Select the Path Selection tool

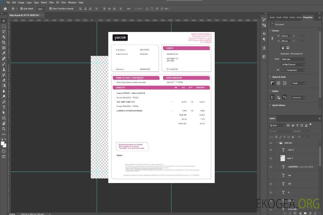[4, 113]
